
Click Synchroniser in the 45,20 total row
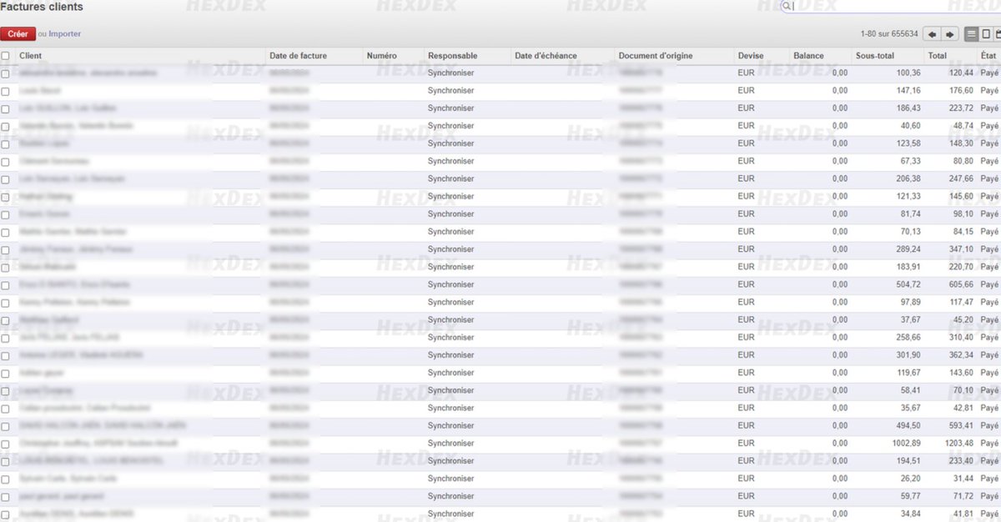click(x=450, y=319)
